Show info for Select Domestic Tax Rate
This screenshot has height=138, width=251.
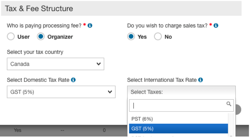(73, 80)
